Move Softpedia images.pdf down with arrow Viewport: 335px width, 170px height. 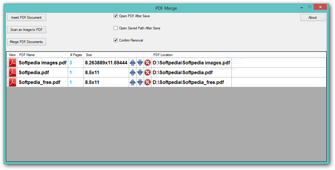tap(140, 63)
